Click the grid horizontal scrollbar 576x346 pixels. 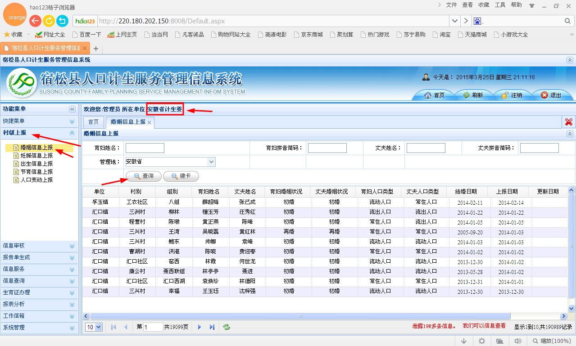300,316
